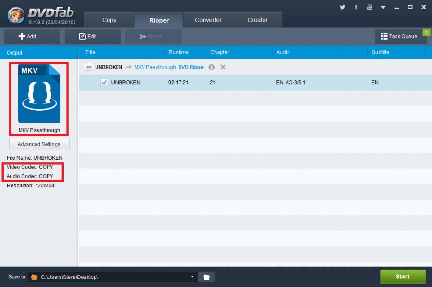This screenshot has height=287, width=432.
Task: Click the DVDFab monkey logo
Action: click(16, 15)
